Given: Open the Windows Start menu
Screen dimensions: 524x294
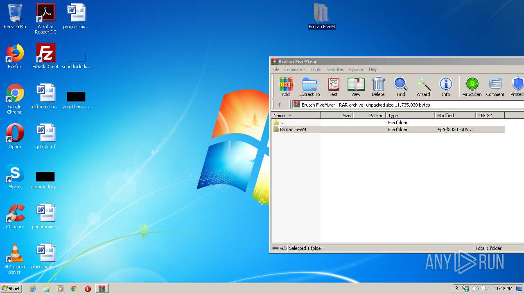Looking at the screenshot, I should click(11, 288).
